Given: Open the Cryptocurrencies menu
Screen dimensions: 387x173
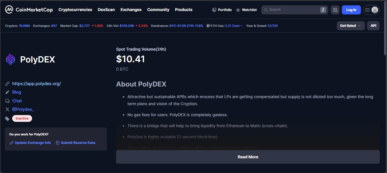Looking at the screenshot, I should click(75, 10).
